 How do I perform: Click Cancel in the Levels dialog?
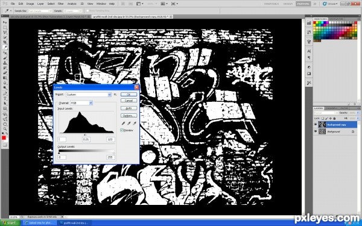pyautogui.click(x=129, y=101)
